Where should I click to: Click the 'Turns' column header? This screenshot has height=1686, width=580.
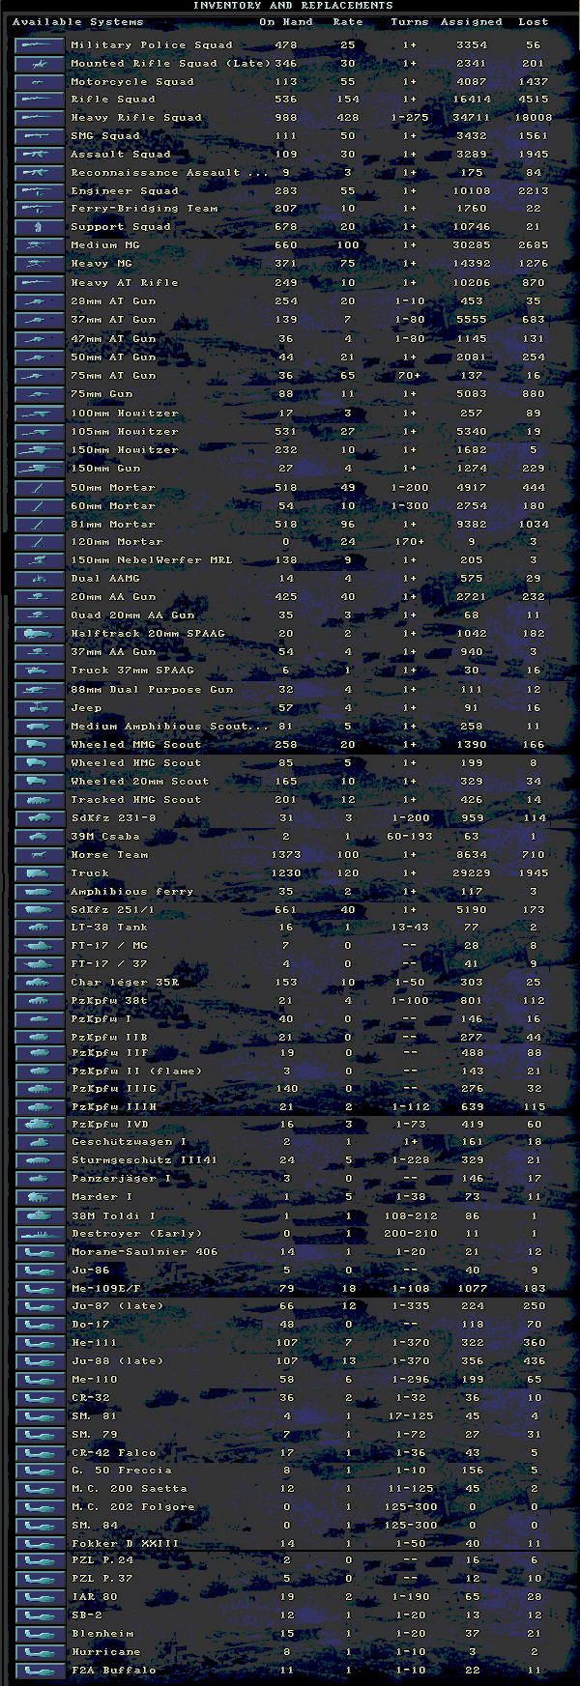point(410,21)
